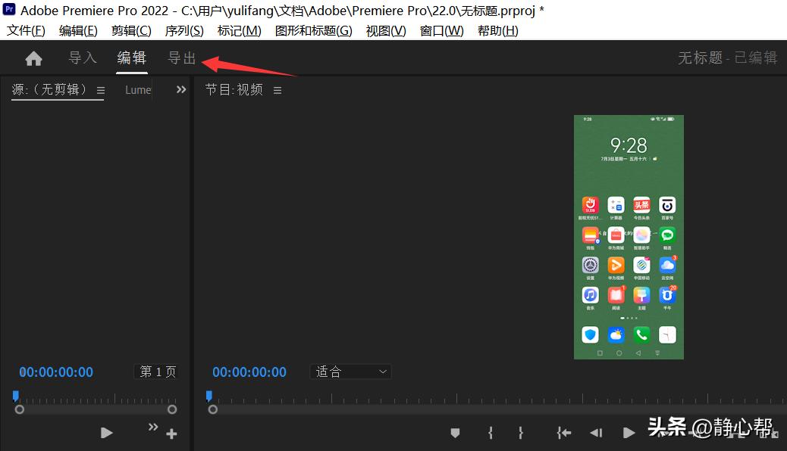Open the 序列(S) menu
Image resolution: width=787 pixels, height=451 pixels.
point(184,31)
